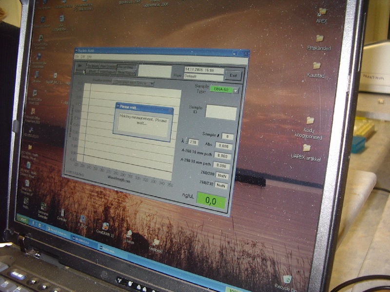Click the Measure play-arrow button
The image size is (390, 292).
[80, 68]
